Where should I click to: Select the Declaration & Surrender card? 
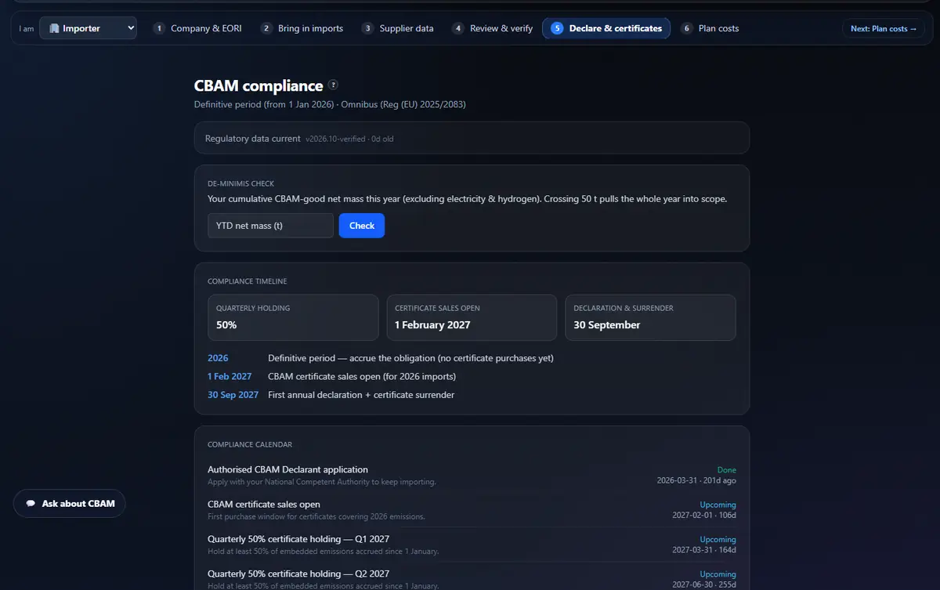650,317
